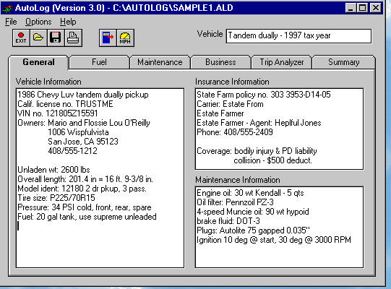Open the MPH speedometer tool
This screenshot has width=391, height=289.
tap(125, 38)
